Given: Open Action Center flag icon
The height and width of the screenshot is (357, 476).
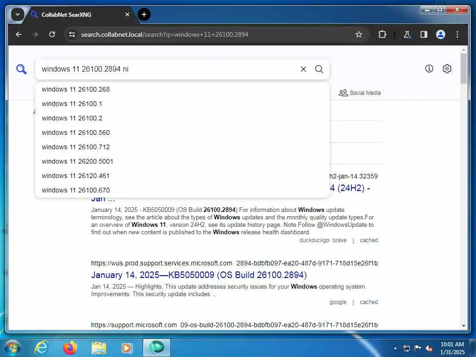Looking at the screenshot, I should tap(418, 348).
